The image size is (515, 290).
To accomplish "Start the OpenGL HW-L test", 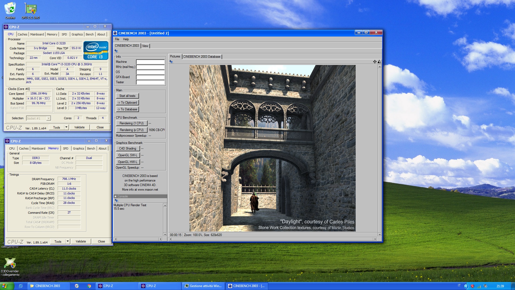I will (x=128, y=162).
